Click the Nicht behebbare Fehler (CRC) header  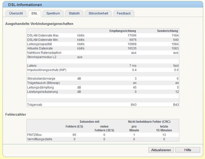pyautogui.click(x=149, y=122)
